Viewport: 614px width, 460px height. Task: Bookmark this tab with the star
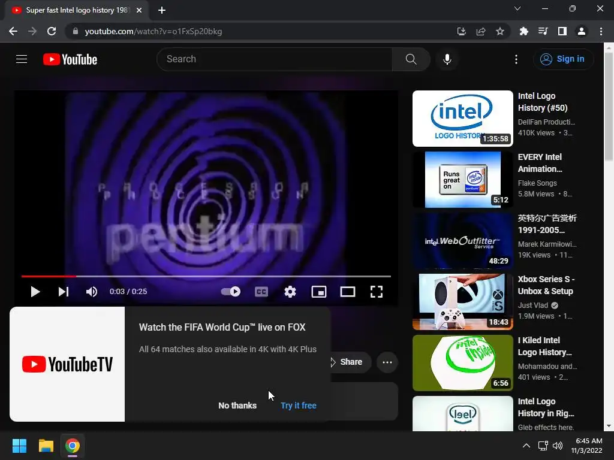(500, 31)
